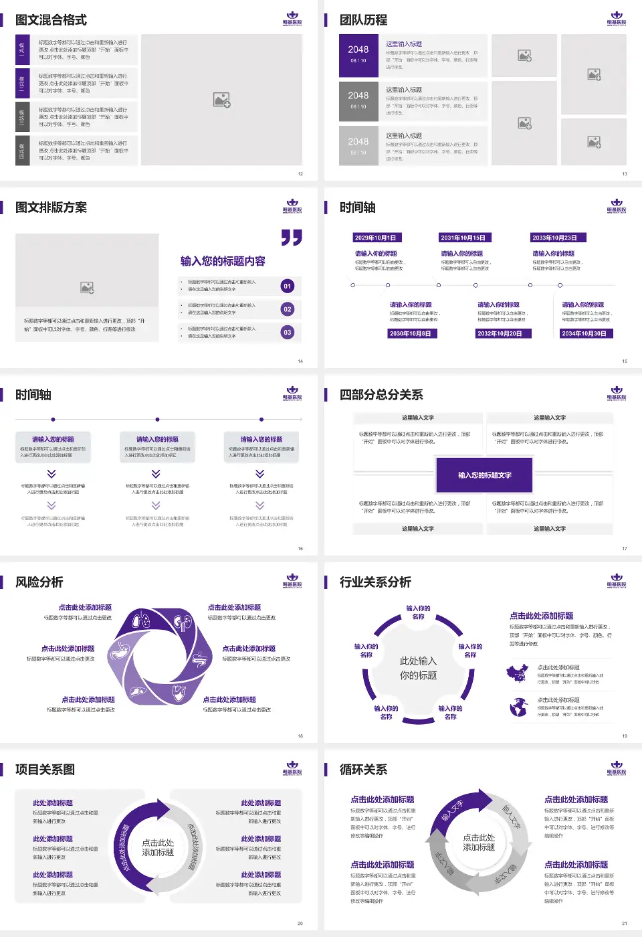Click the China map icon on 行业关系分析 slide
The image size is (642, 937).
click(x=518, y=673)
